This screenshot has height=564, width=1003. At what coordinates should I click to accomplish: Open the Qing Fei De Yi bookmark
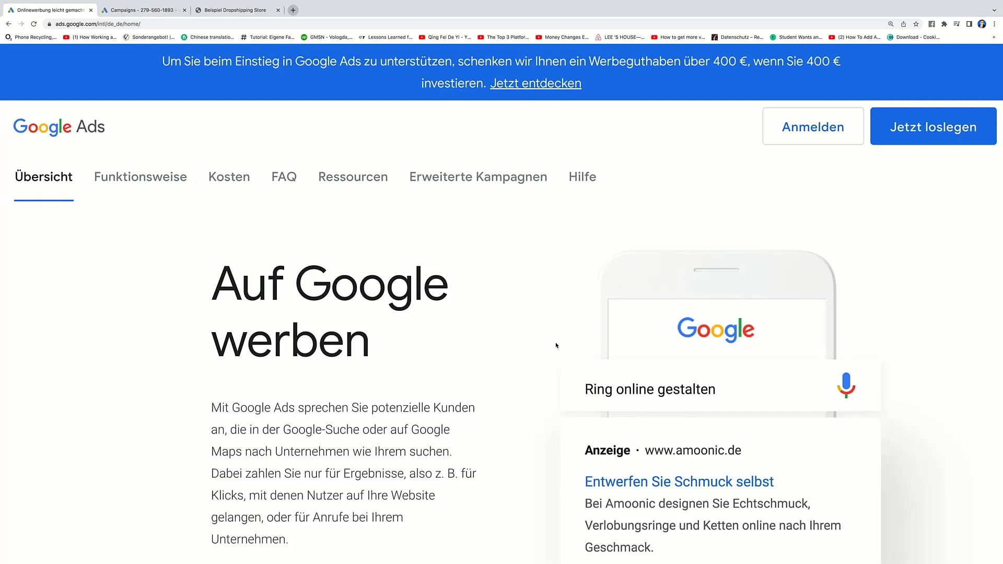point(445,37)
